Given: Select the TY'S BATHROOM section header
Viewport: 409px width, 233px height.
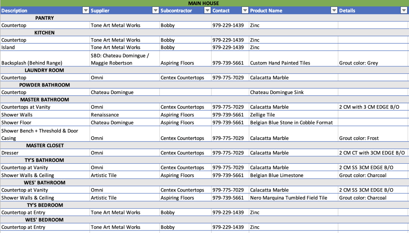Looking at the screenshot, I should (x=204, y=160).
